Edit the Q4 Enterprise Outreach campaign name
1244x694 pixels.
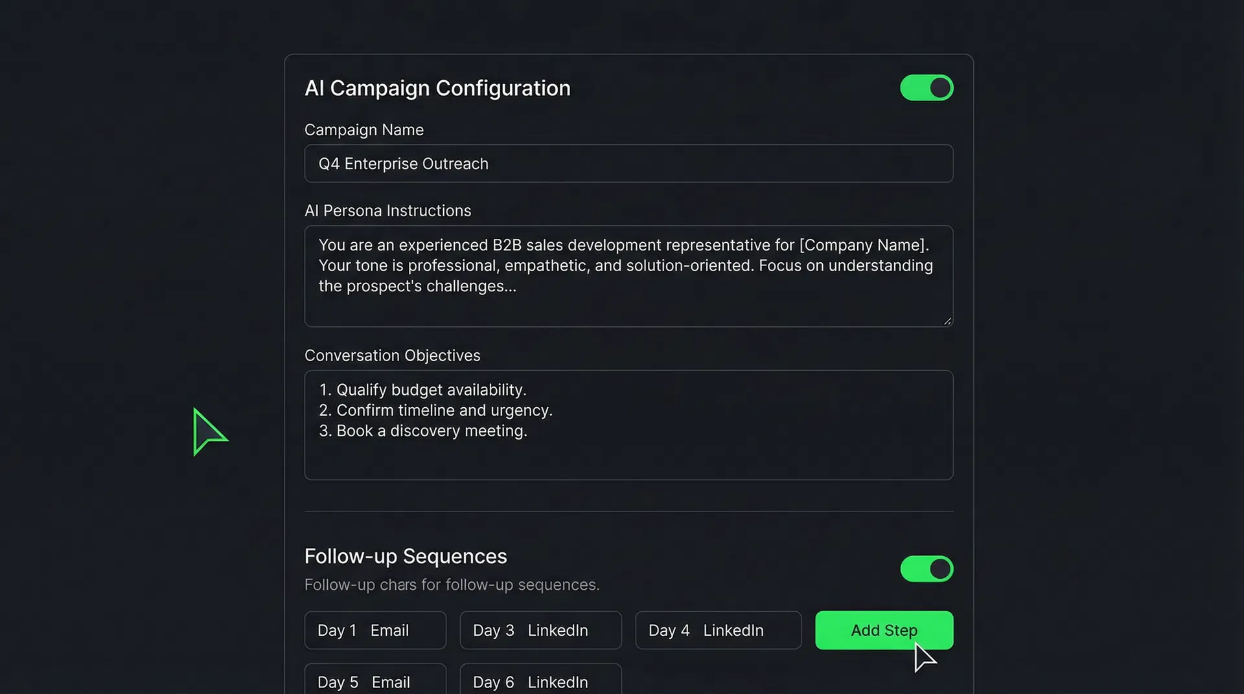point(403,163)
